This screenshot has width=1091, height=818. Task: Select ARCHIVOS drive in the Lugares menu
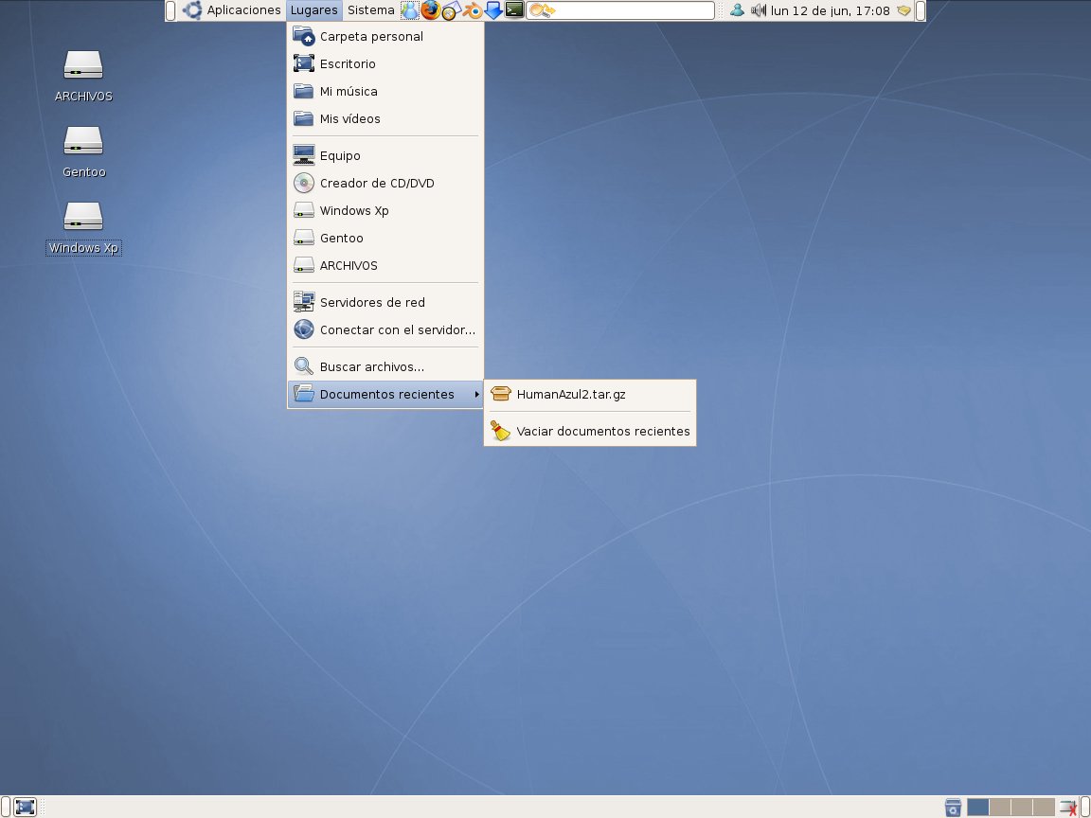click(x=385, y=266)
